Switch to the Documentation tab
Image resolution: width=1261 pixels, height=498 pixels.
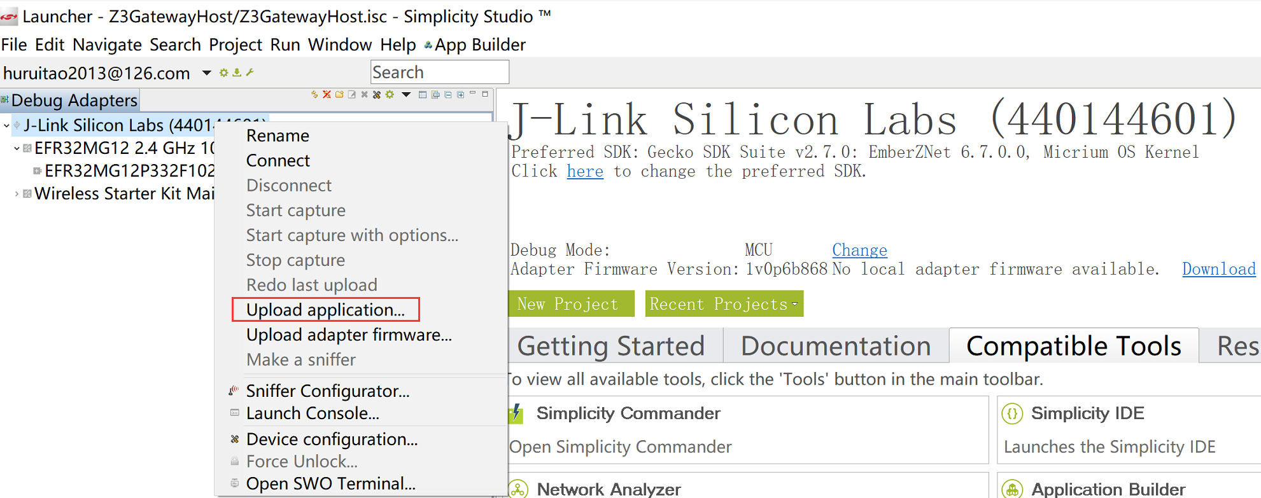pyautogui.click(x=835, y=346)
